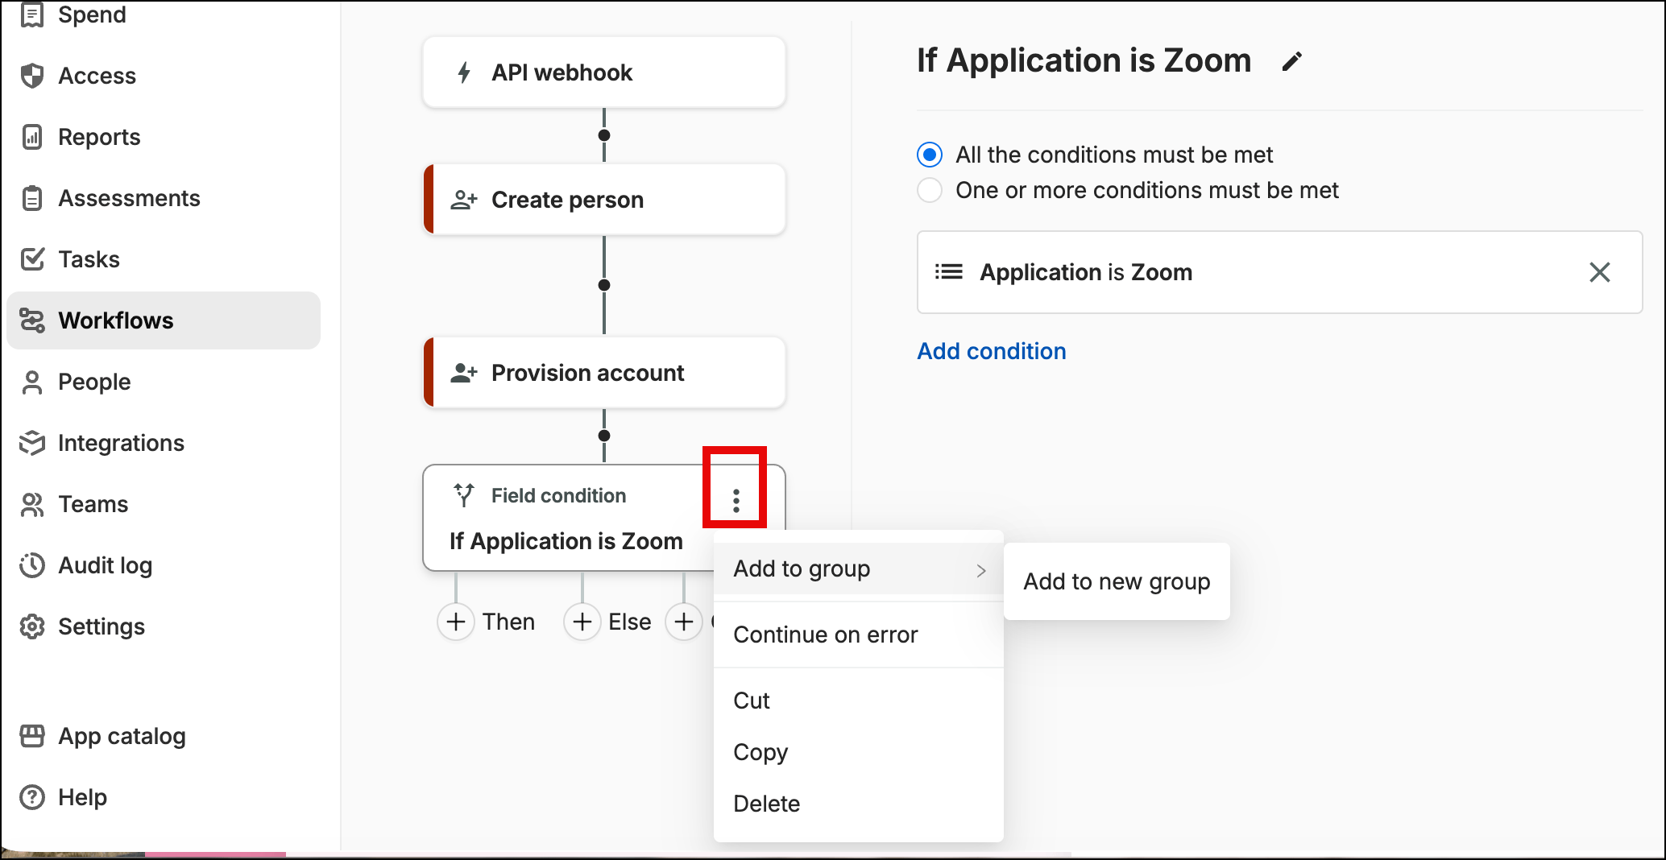The image size is (1666, 860).
Task: Click the lightning bolt on API webhook
Action: point(464,72)
